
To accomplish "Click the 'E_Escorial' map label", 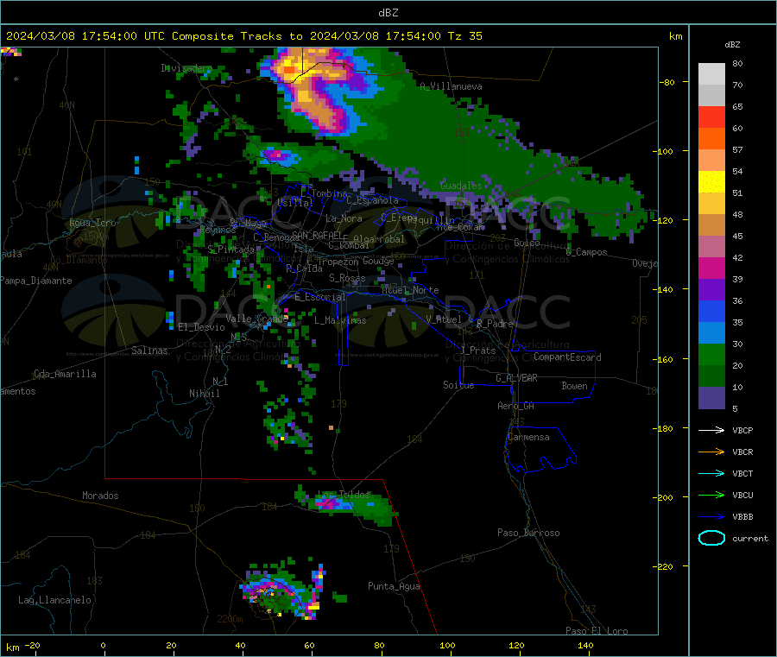I will coord(319,297).
